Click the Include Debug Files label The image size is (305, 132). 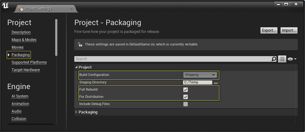pyautogui.click(x=94, y=104)
